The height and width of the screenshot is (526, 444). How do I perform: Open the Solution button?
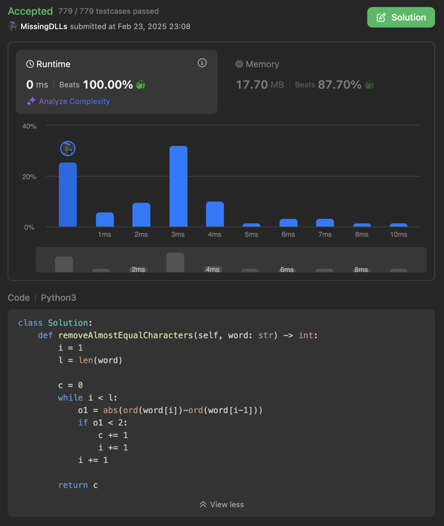[401, 17]
